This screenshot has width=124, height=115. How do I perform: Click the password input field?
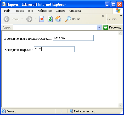coord(54,49)
